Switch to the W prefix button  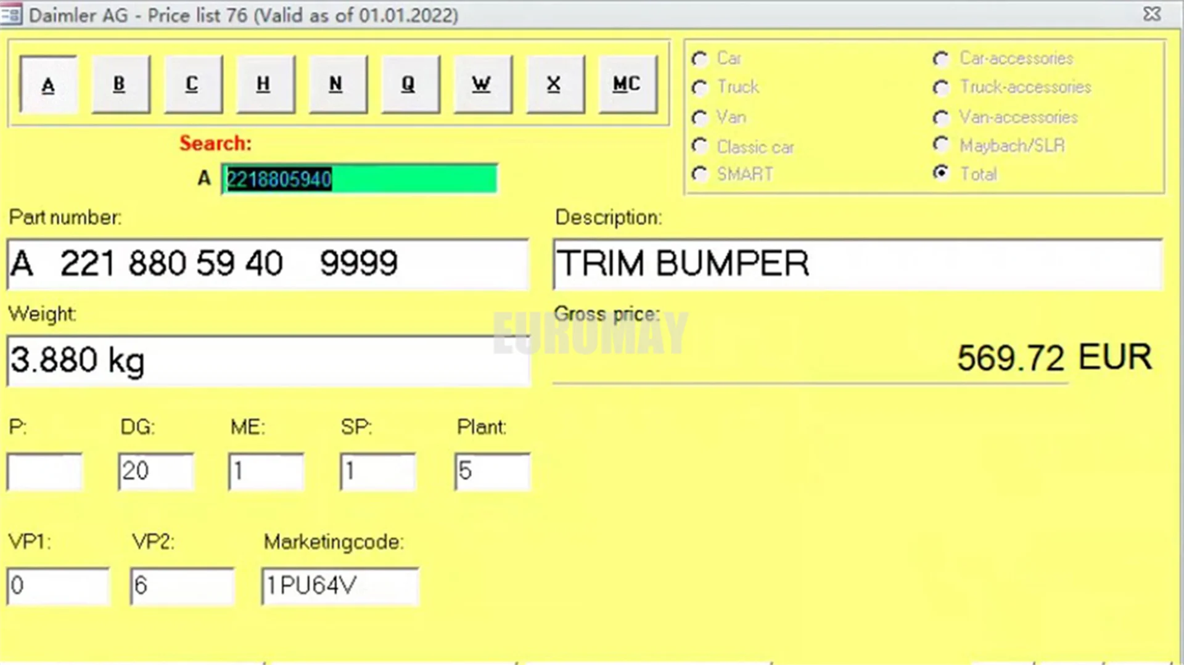[482, 84]
